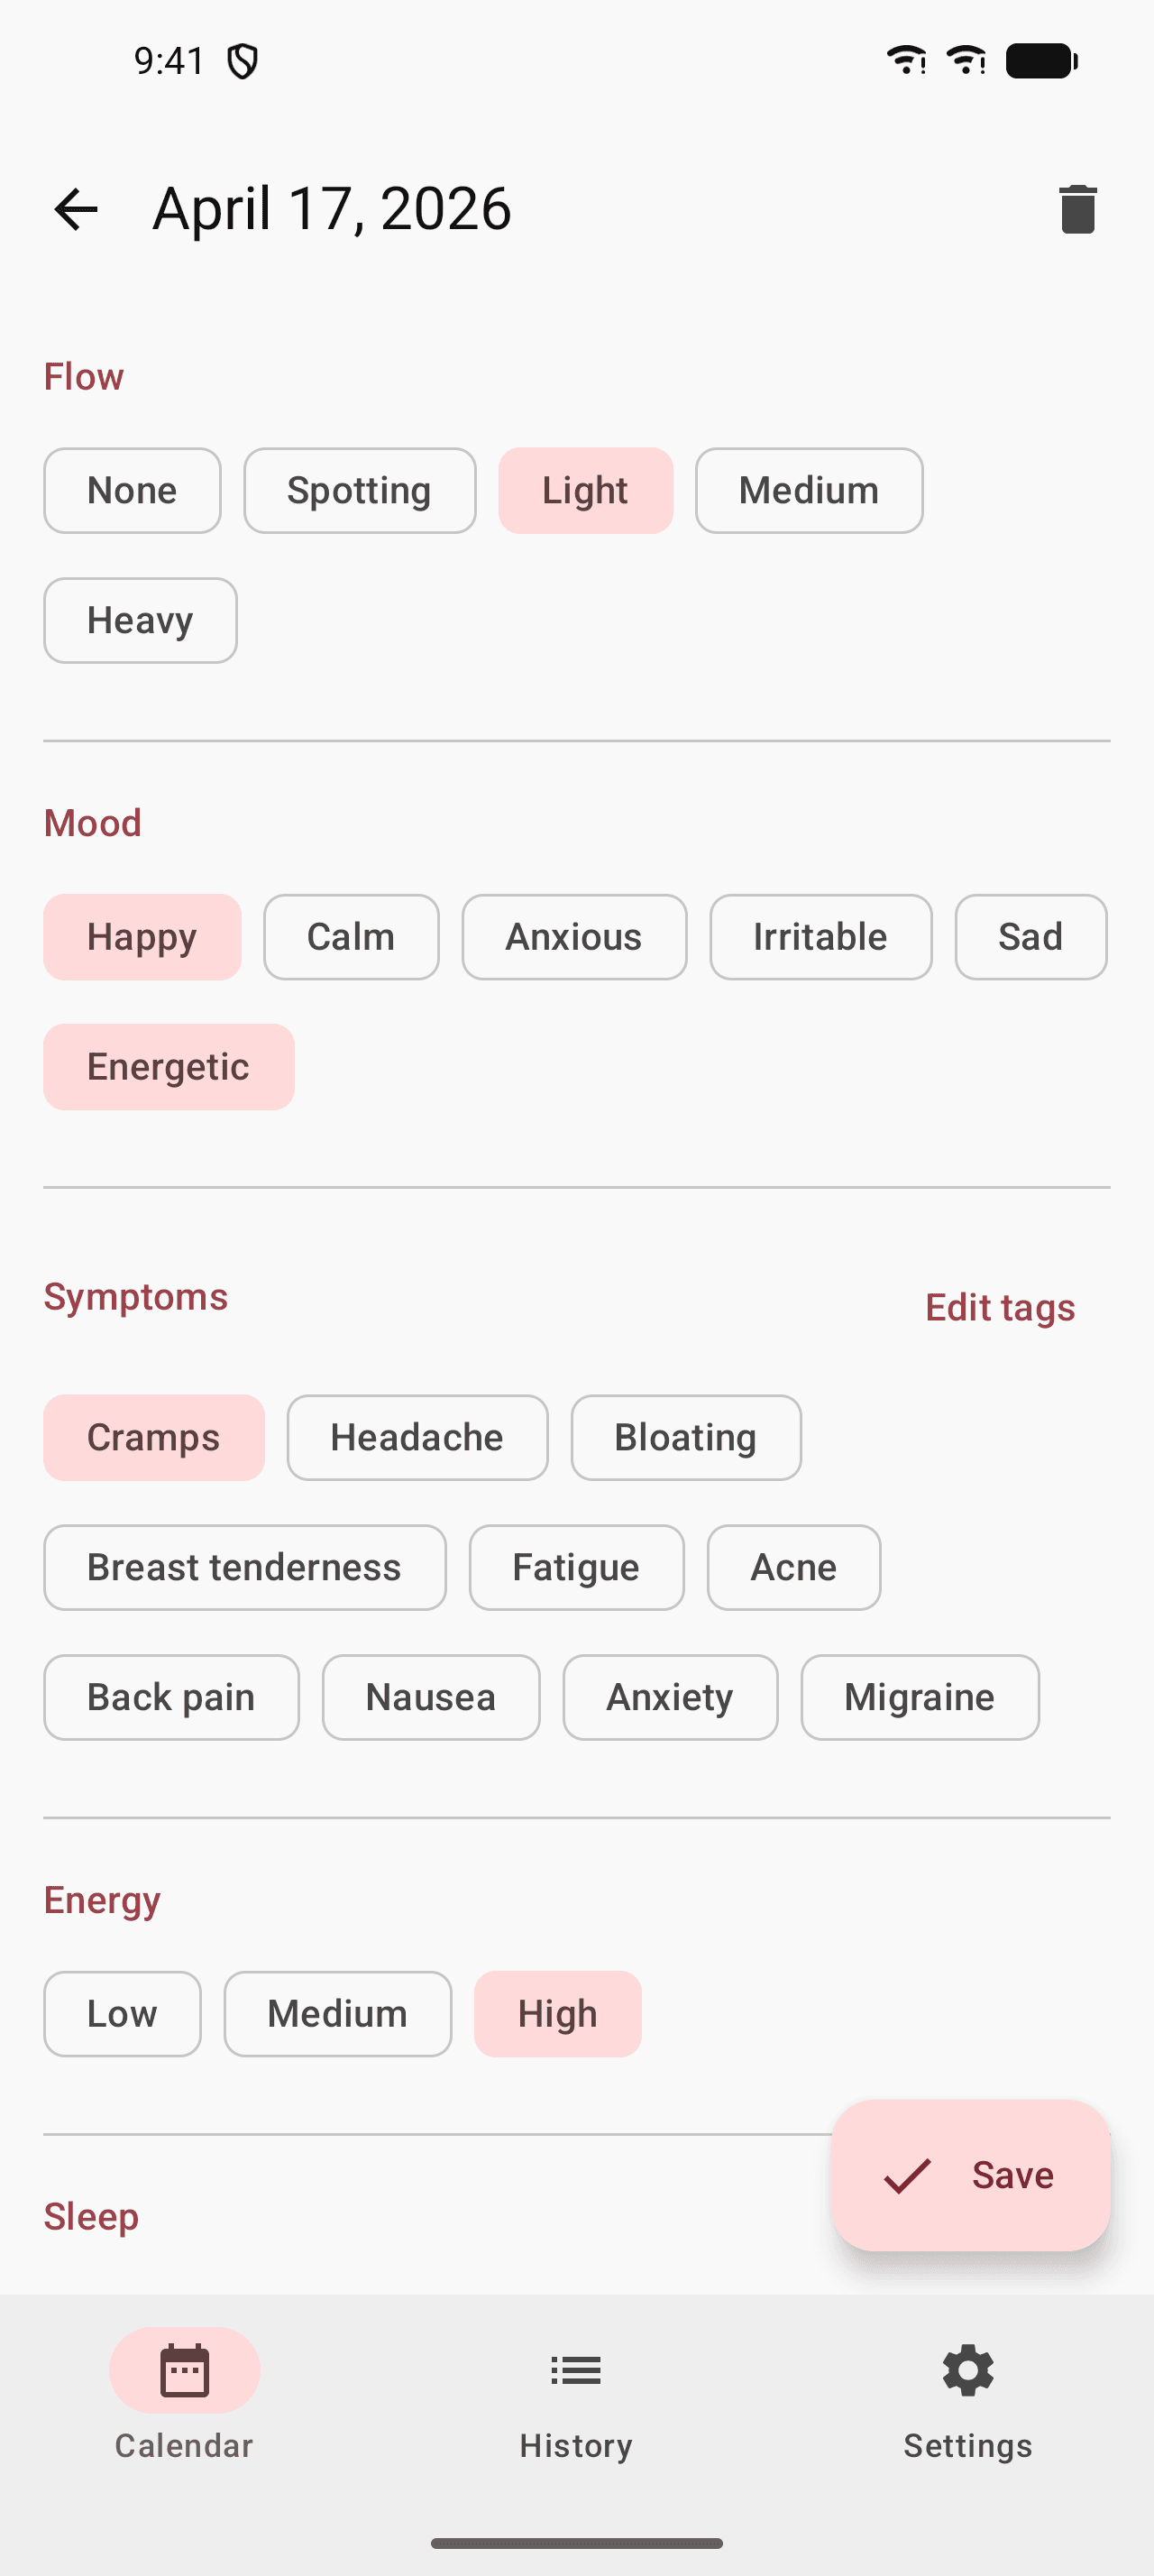Open the Settings gear icon
Image resolution: width=1154 pixels, height=2576 pixels.
tap(967, 2370)
